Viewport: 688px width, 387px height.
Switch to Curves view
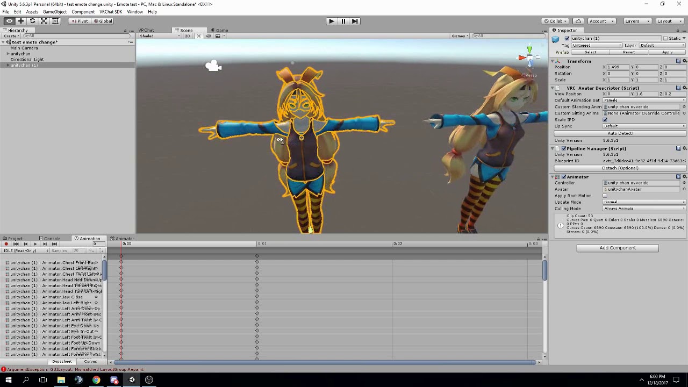(x=90, y=362)
